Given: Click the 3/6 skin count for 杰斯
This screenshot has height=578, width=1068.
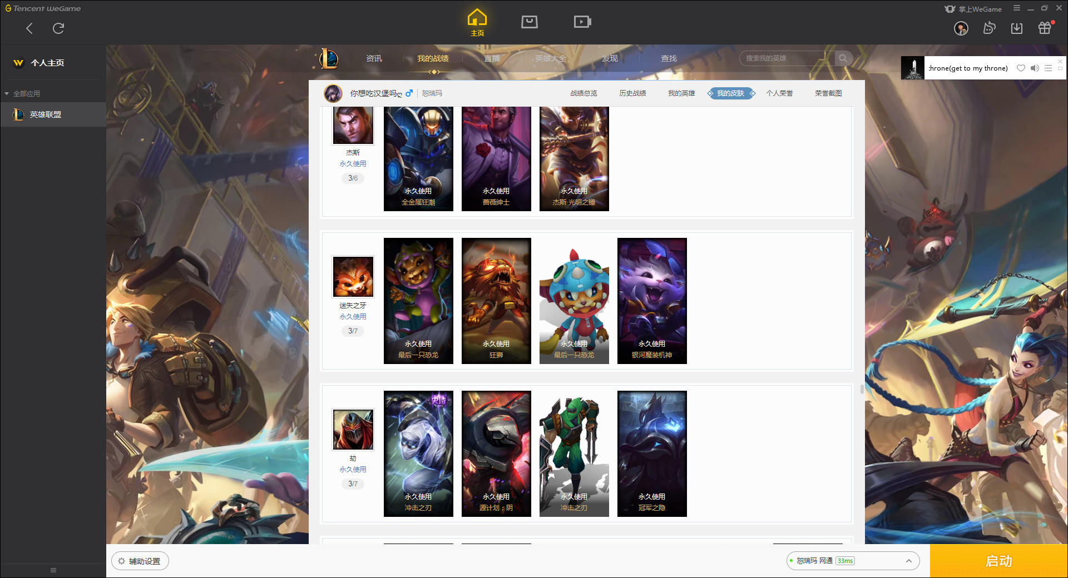Looking at the screenshot, I should (353, 178).
